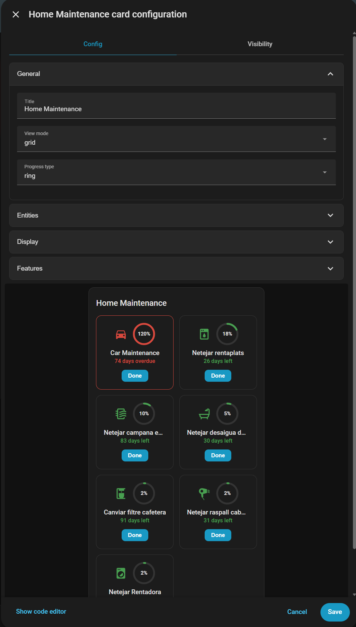This screenshot has width=356, height=627.
Task: Close the card configuration dialog
Action: tap(16, 14)
